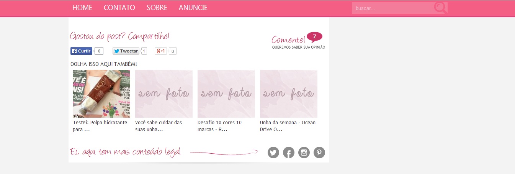Click the search magnifier icon
Viewport: 515px width, 174px height.
(441, 8)
